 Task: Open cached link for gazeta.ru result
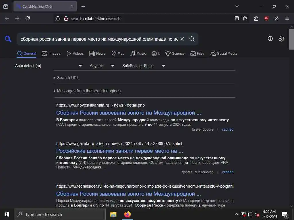pos(228,172)
